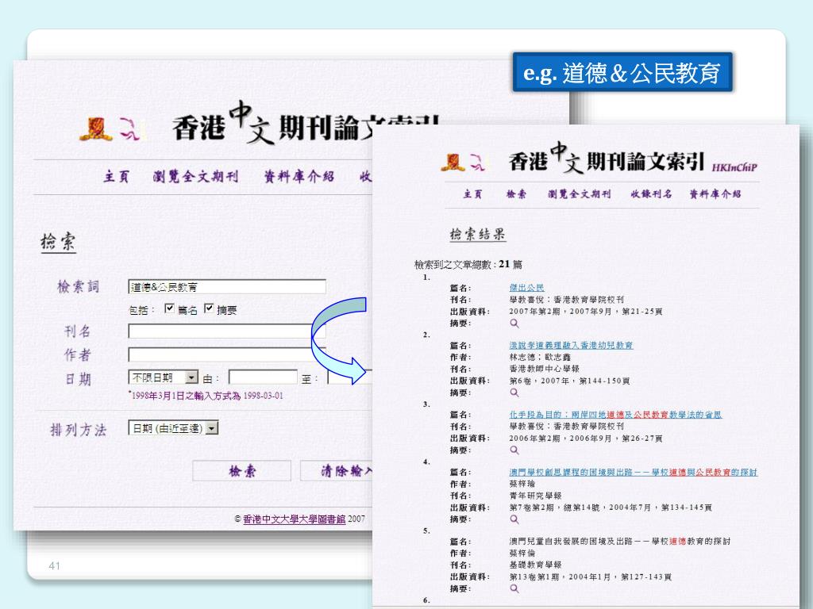Screen dimensions: 813x609
Task: Click the HKInChiP logo text
Action: [734, 167]
